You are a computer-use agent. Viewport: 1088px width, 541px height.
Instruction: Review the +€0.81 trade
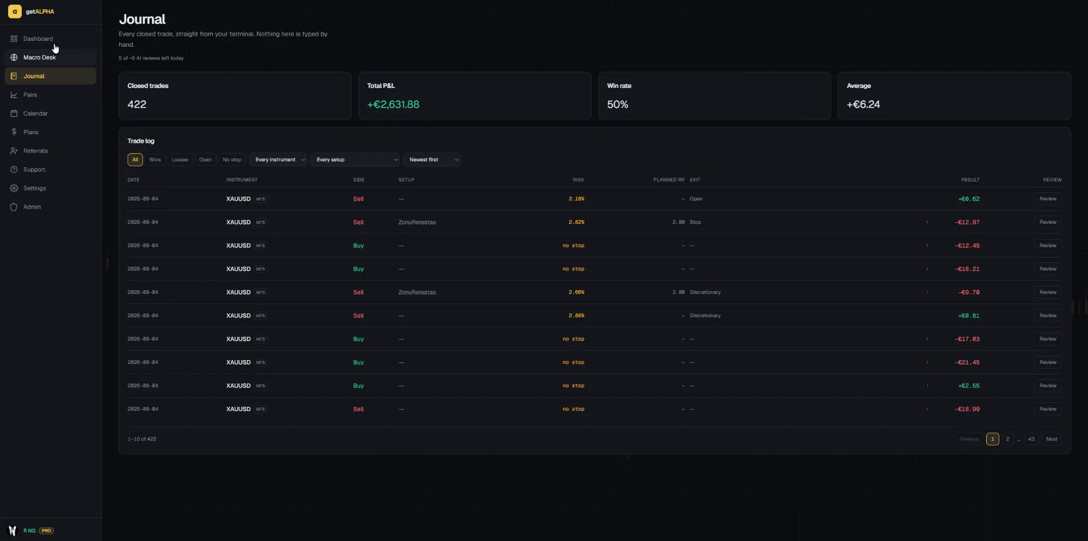point(1048,316)
